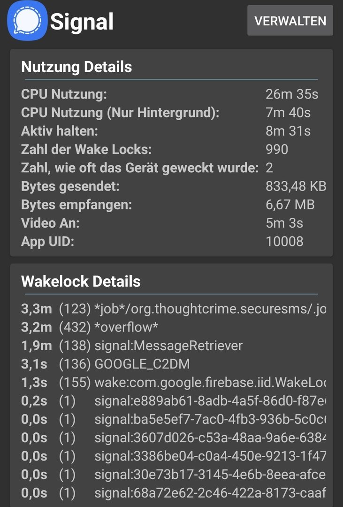This screenshot has height=507, width=343.
Task: Tap the signal:e889ab61 wakelock entry
Action: [x=174, y=401]
